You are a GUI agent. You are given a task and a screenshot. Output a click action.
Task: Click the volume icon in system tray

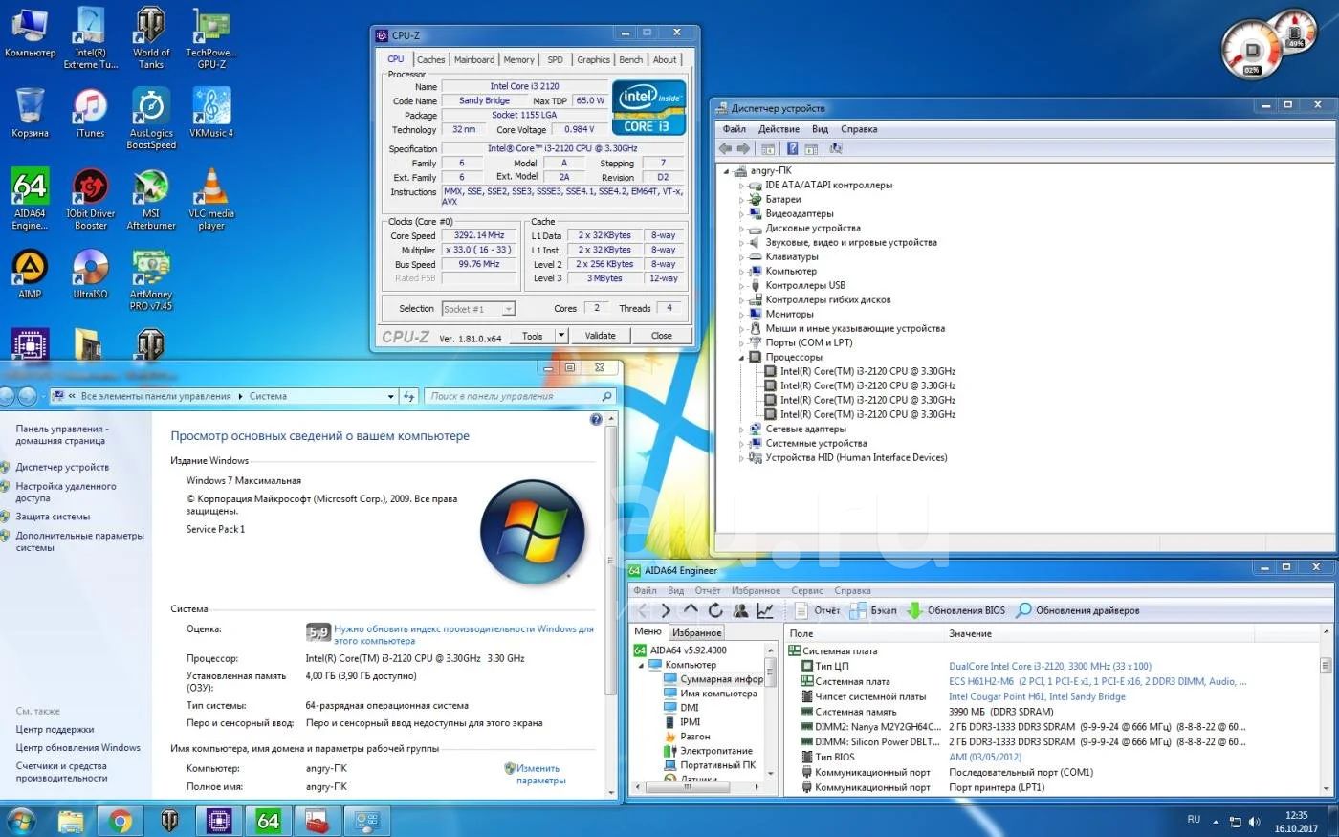[x=1254, y=822]
